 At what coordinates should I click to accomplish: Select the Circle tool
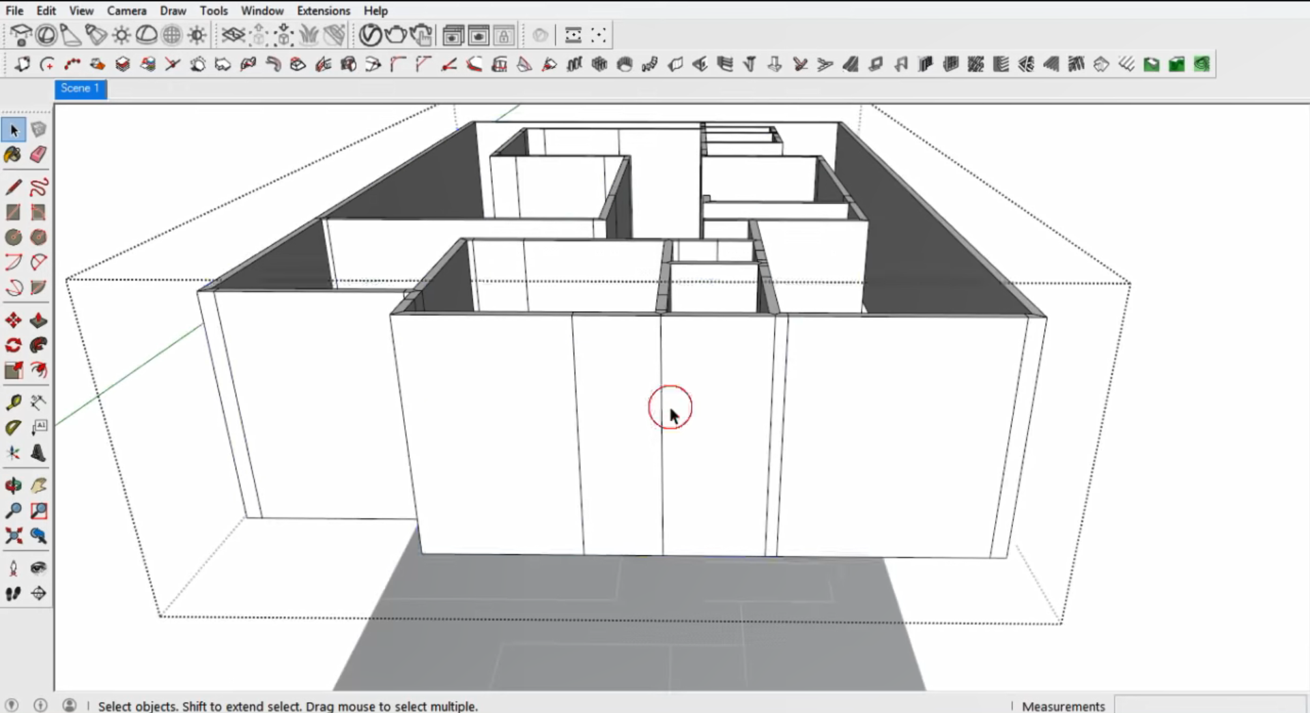pyautogui.click(x=14, y=237)
